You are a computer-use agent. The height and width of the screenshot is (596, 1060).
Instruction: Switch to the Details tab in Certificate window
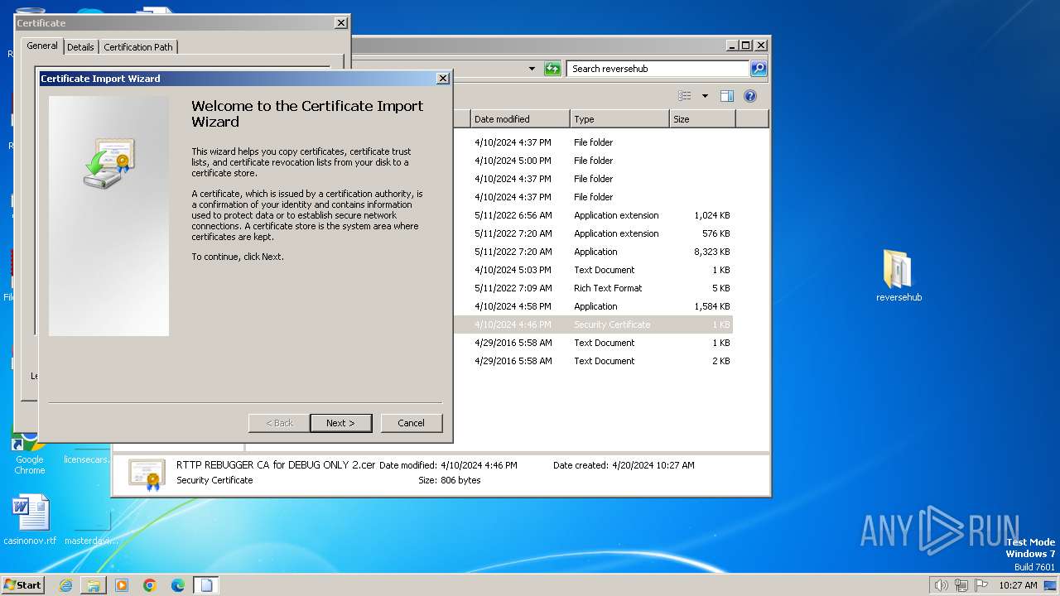(80, 47)
